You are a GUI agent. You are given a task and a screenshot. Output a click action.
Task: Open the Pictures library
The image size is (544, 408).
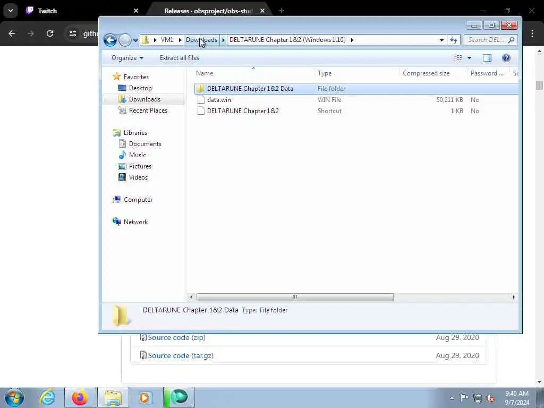(x=140, y=166)
